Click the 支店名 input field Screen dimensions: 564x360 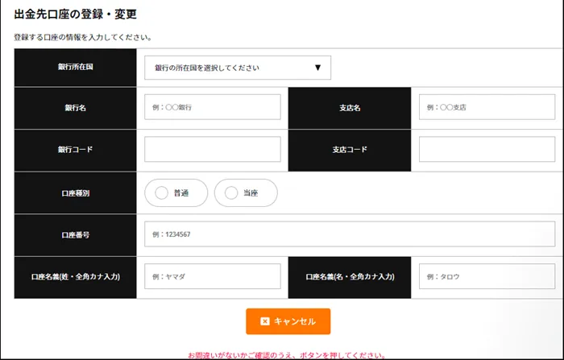[487, 107]
